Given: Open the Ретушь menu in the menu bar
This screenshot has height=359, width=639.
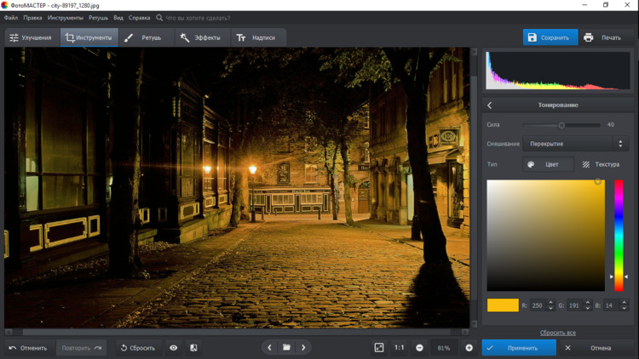Looking at the screenshot, I should 99,17.
